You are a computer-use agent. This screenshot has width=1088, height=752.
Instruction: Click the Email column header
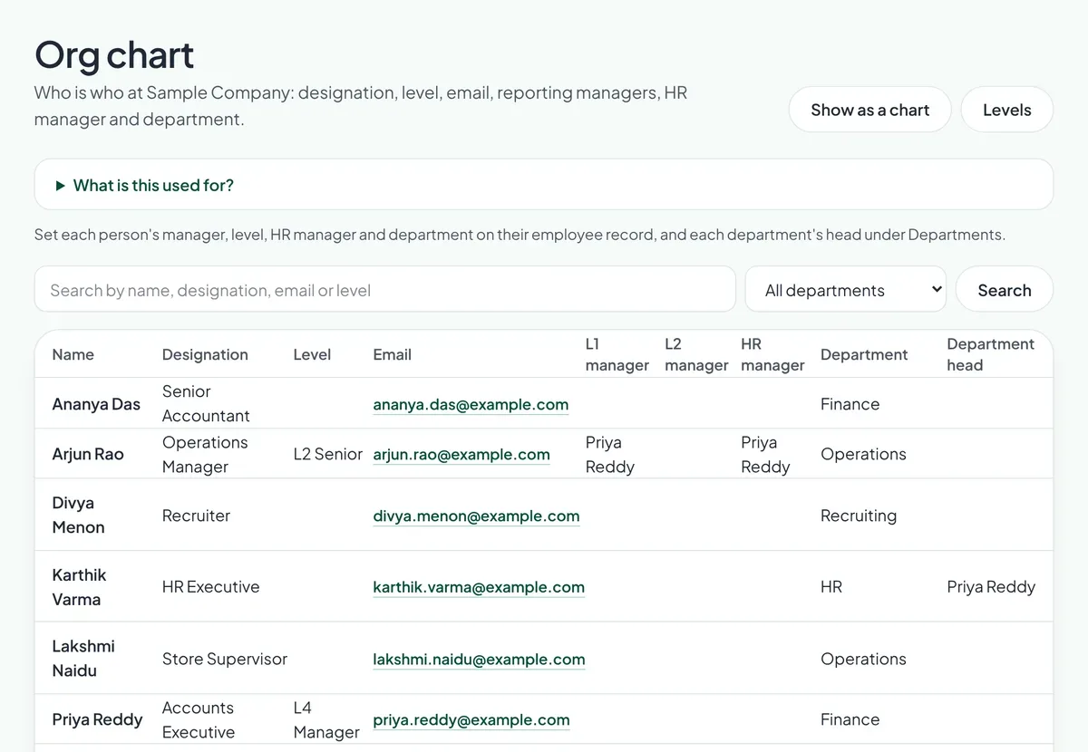(392, 354)
